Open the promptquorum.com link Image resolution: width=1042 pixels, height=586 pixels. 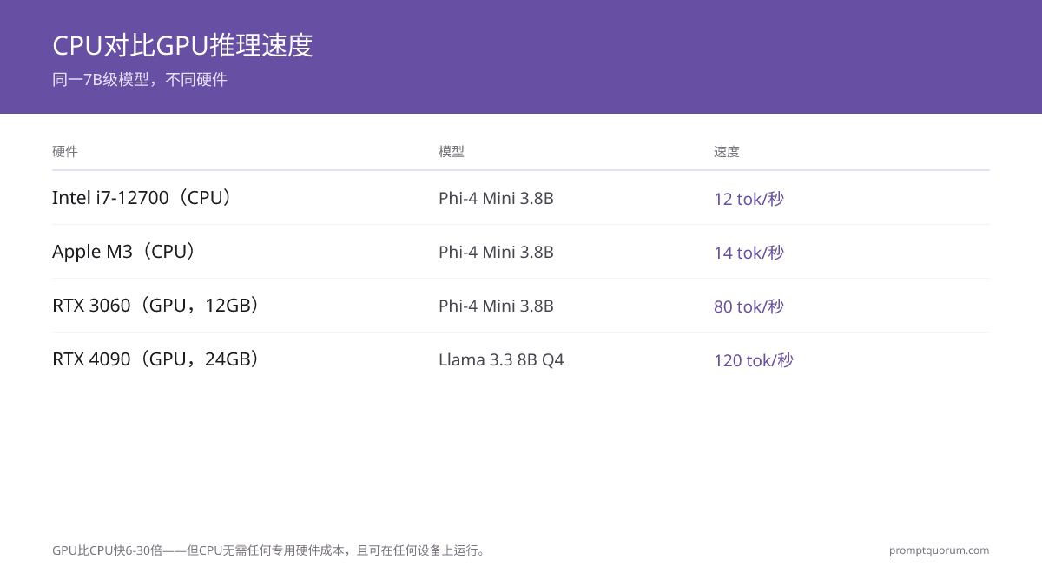point(939,550)
